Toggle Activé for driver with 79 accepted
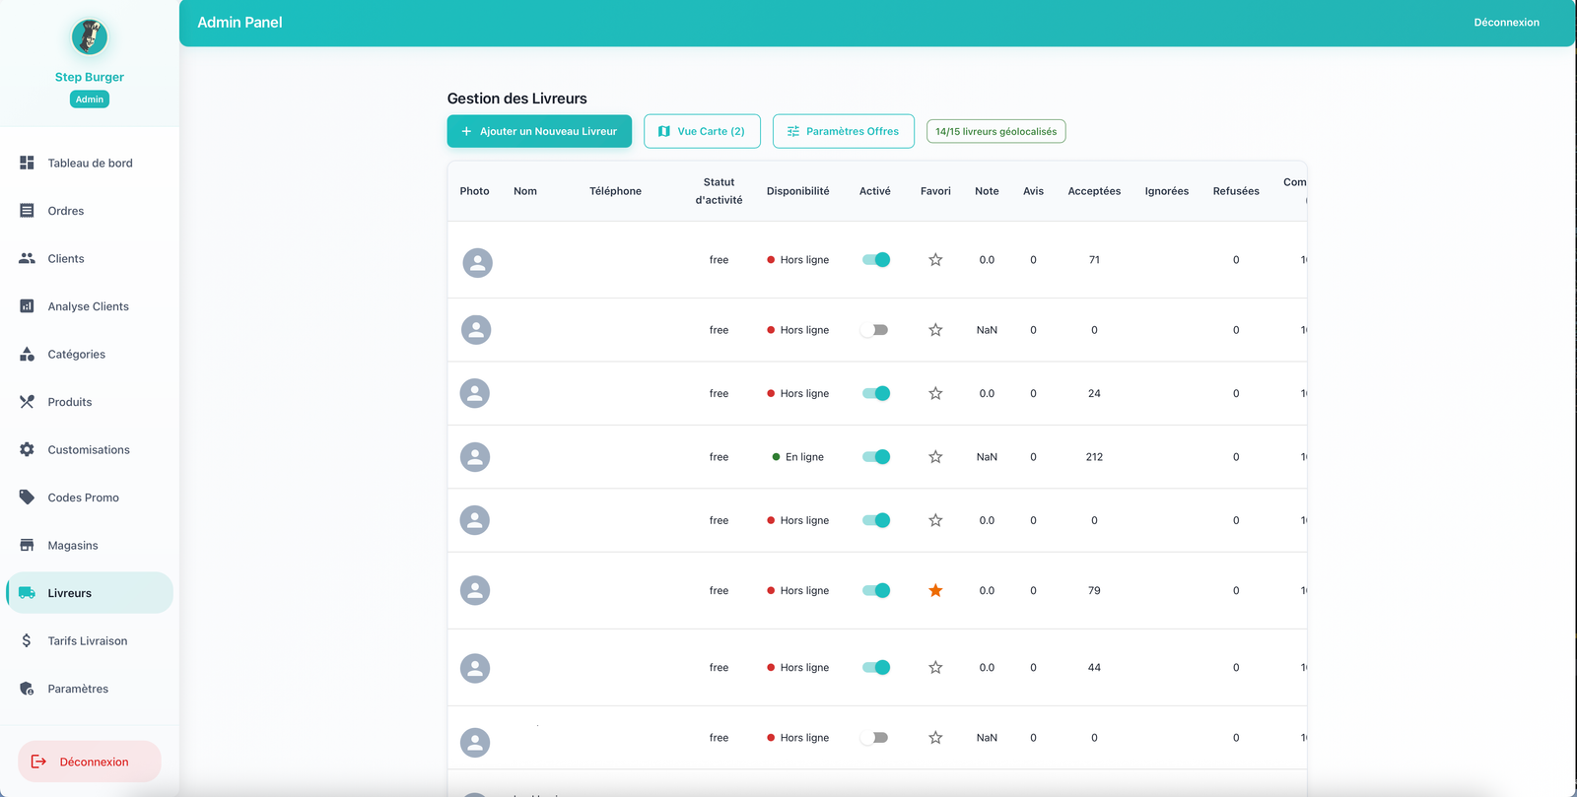1577x797 pixels. 875,591
